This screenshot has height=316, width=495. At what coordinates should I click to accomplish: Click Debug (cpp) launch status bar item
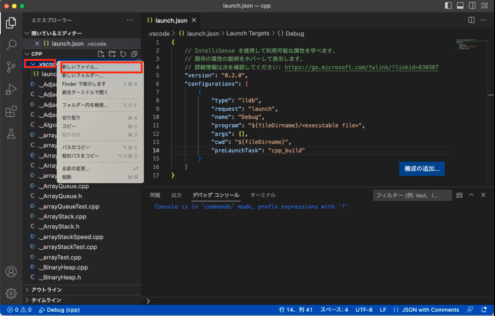[59, 310]
